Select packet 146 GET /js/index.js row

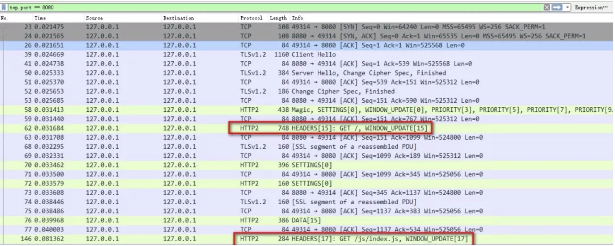[x=307, y=239]
